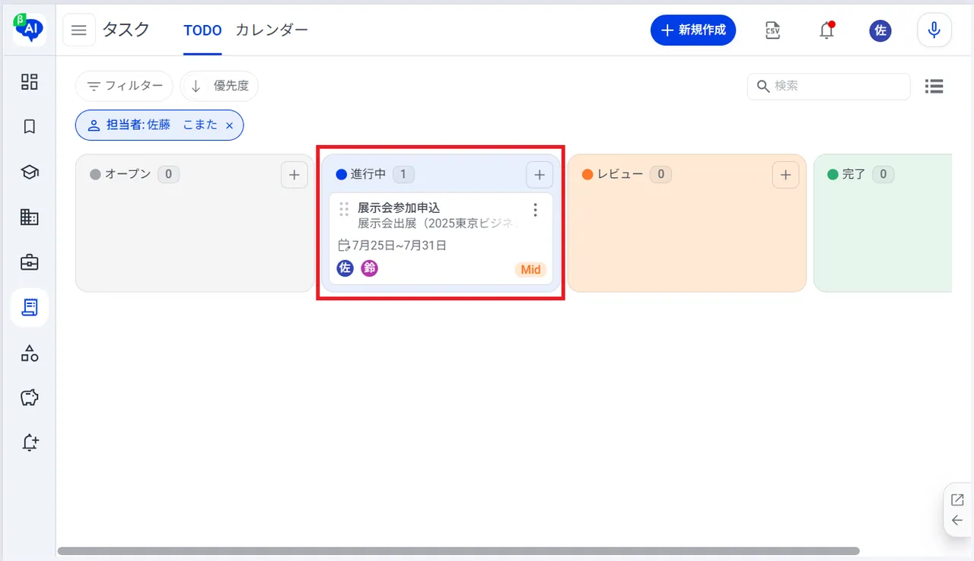Screen dimensions: 974x561
Task: Select the highlighted task list sidebar icon
Action: [x=30, y=308]
